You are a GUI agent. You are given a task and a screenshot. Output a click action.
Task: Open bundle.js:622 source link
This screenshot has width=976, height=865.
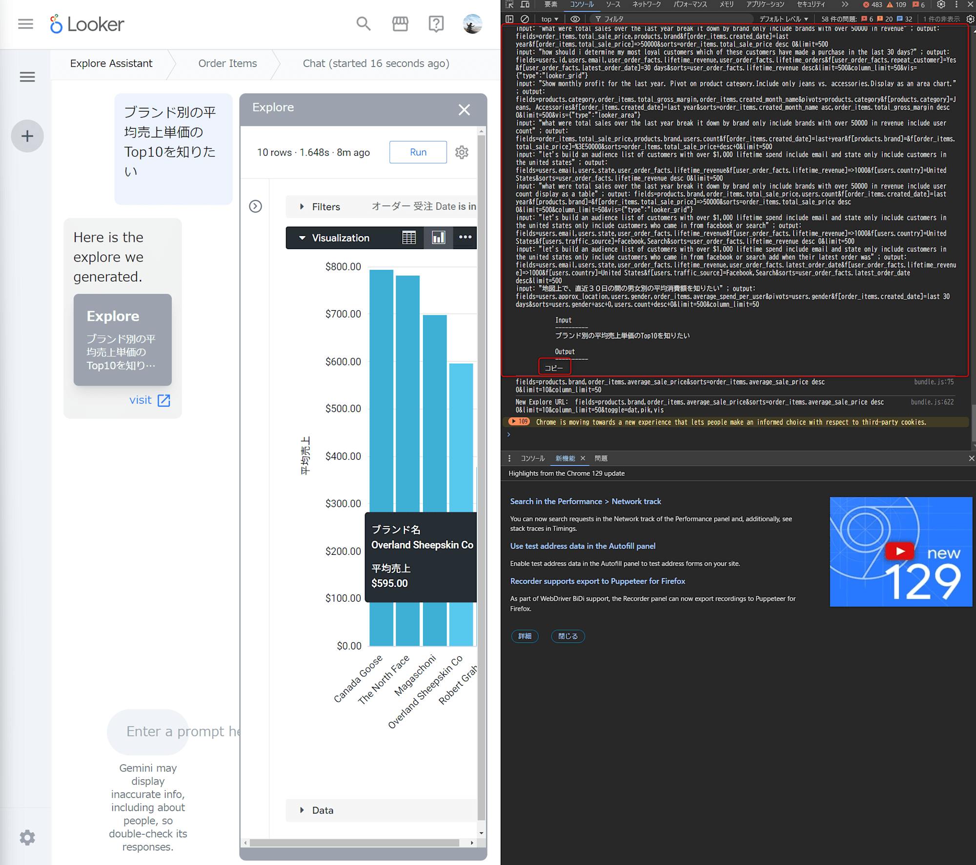point(932,402)
